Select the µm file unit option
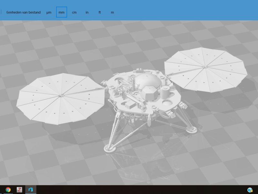The width and height of the screenshot is (258, 194). 49,12
